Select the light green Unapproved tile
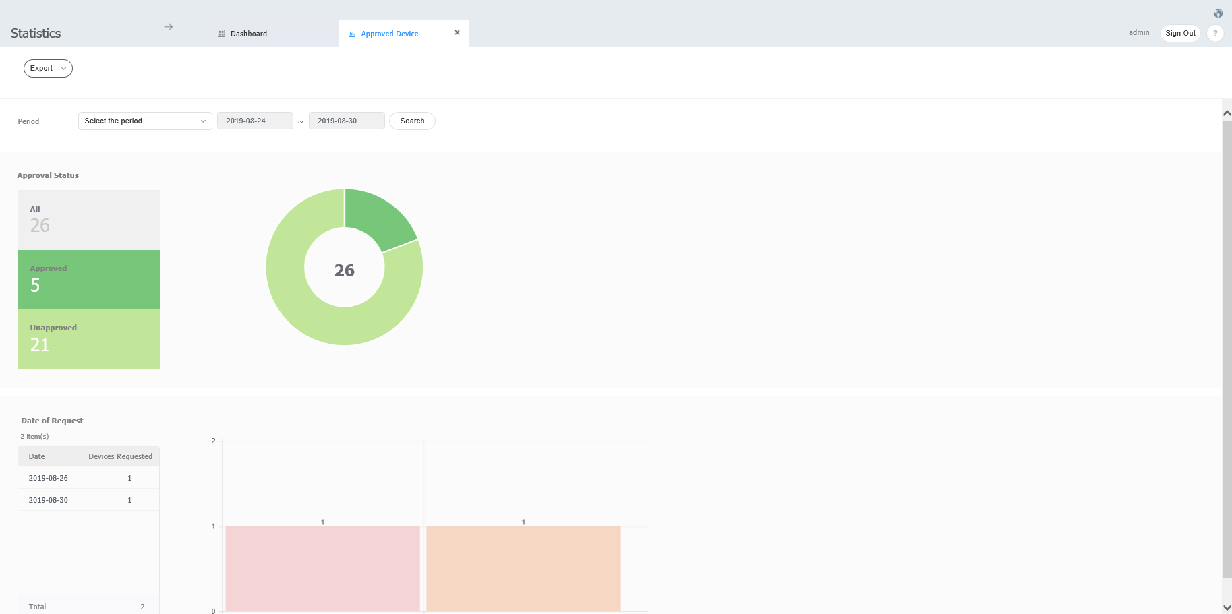Image resolution: width=1232 pixels, height=614 pixels. point(88,339)
